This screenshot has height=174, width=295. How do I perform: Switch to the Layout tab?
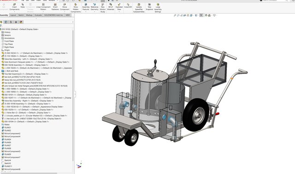pos(13,15)
